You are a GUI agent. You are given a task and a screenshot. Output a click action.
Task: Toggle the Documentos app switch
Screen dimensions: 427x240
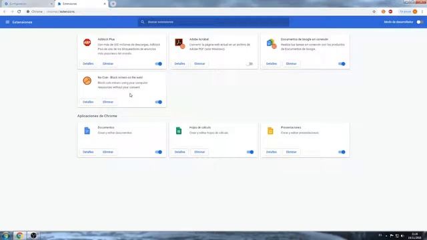[x=159, y=152]
